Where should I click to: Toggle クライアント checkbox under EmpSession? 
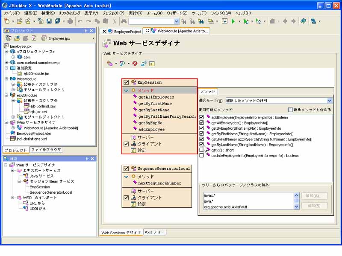126,144
